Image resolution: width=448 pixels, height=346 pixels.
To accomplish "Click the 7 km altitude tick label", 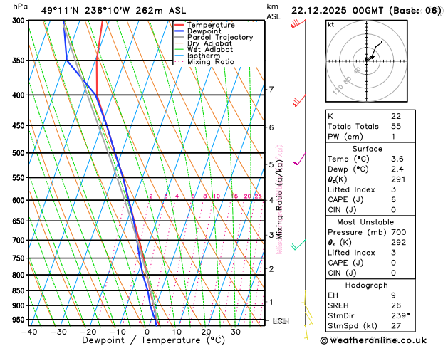I will pyautogui.click(x=271, y=90).
